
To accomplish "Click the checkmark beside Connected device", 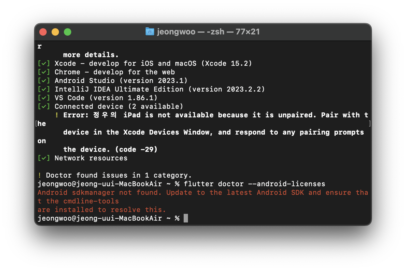I will pyautogui.click(x=44, y=107).
